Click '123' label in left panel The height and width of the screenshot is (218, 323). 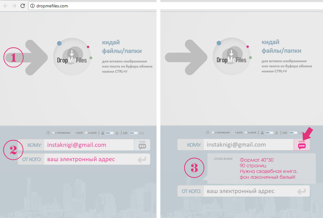pos(142,133)
